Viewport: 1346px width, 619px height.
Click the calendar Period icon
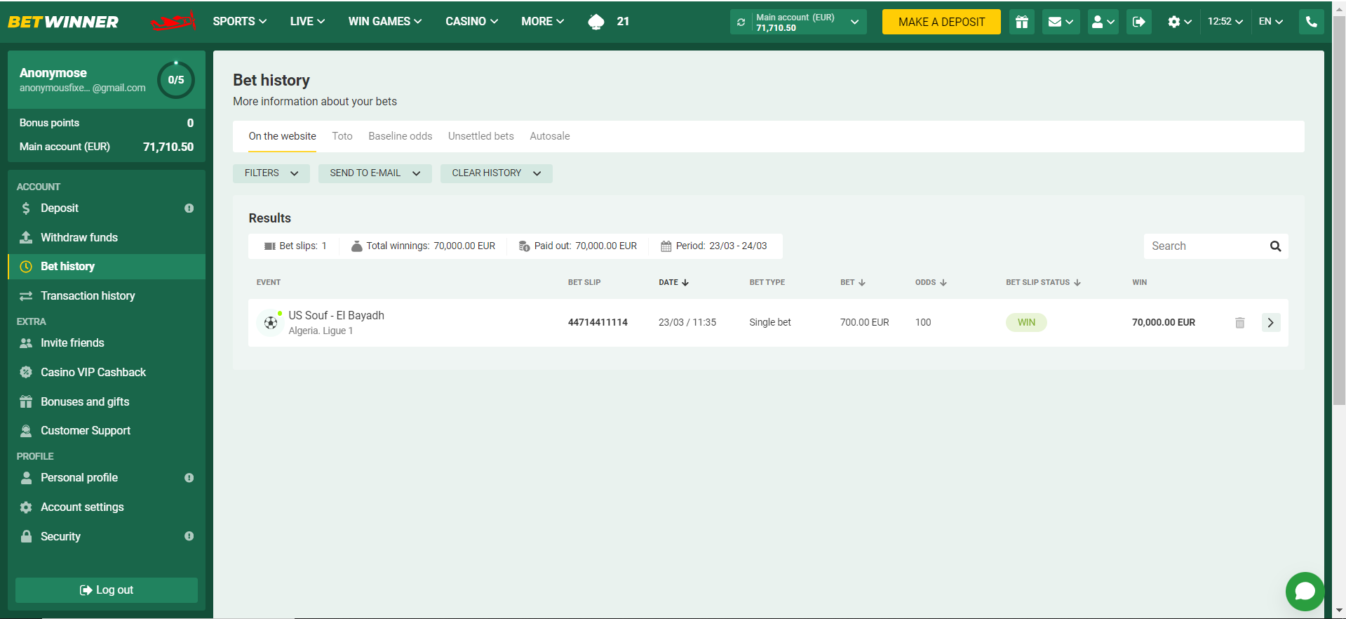tap(666, 246)
